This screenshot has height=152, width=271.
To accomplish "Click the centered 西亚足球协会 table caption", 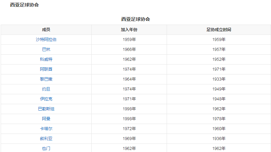I will (135, 19).
